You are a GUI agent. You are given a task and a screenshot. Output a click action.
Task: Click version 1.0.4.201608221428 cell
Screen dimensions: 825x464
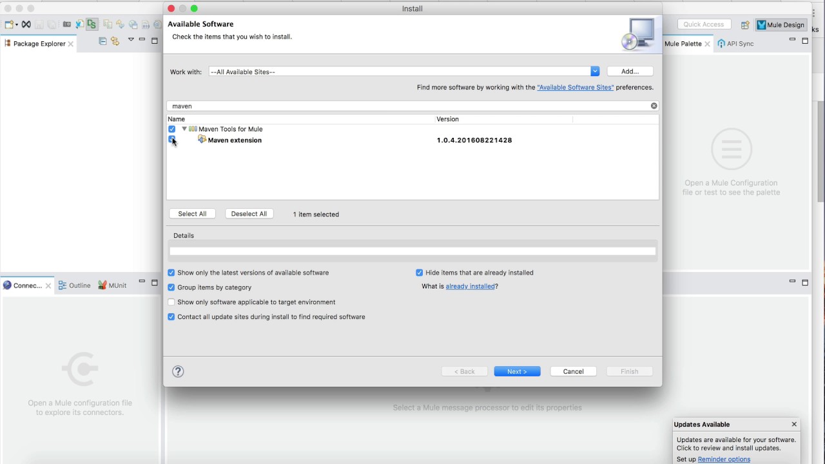click(474, 140)
